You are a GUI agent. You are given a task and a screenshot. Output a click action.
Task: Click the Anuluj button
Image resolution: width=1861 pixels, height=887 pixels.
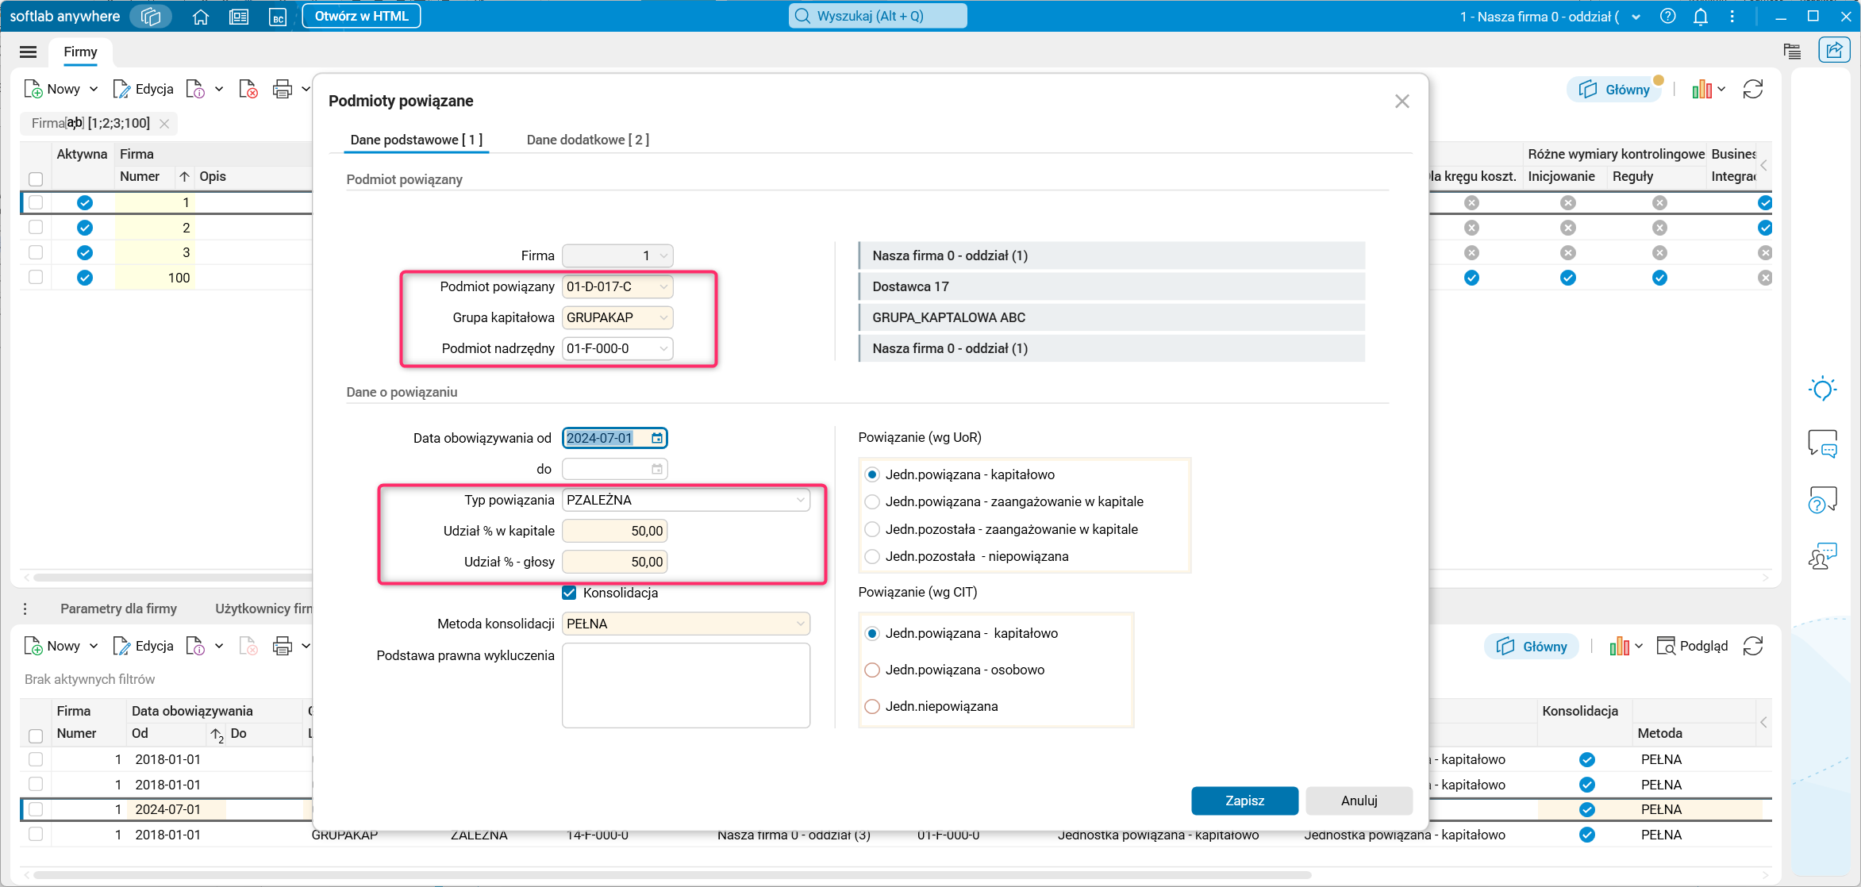click(1359, 801)
